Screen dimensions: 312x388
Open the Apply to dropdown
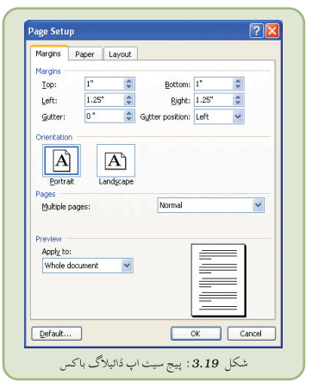pos(127,266)
